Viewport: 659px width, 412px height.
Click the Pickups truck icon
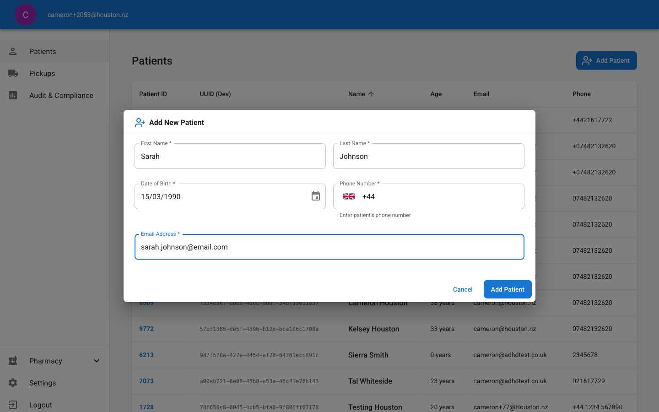pyautogui.click(x=13, y=73)
